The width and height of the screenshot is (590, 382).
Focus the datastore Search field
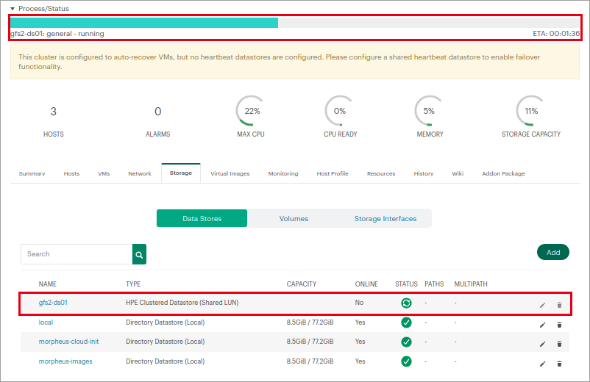coord(77,254)
